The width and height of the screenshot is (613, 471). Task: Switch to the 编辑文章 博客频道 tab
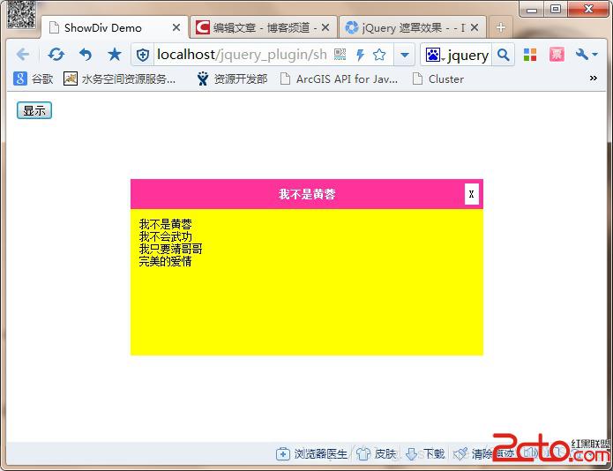pos(263,27)
